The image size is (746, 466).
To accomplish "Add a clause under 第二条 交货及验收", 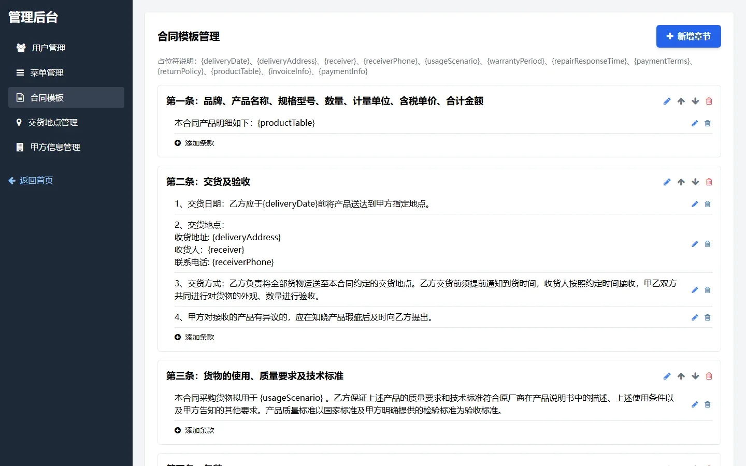I will (194, 337).
